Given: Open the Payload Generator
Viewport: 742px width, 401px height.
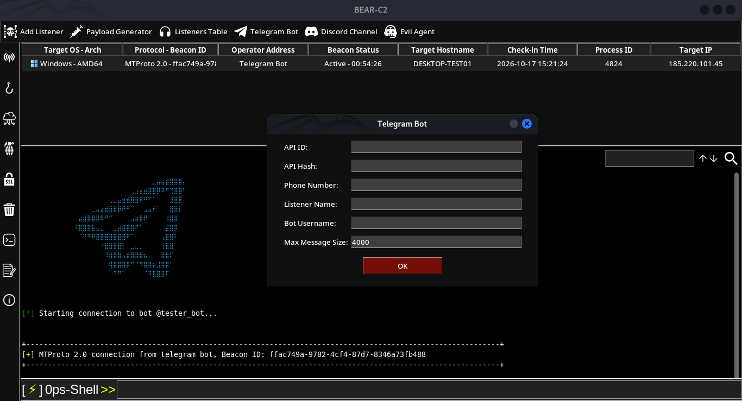Looking at the screenshot, I should pyautogui.click(x=111, y=31).
